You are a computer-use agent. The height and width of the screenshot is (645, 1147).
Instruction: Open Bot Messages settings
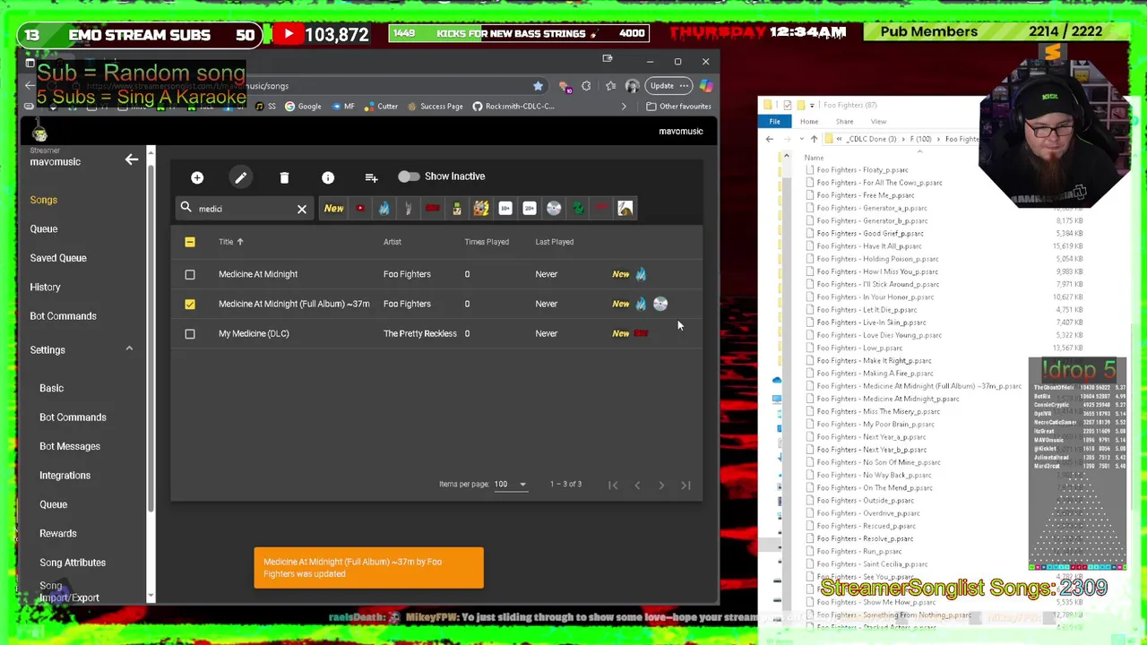(x=70, y=446)
